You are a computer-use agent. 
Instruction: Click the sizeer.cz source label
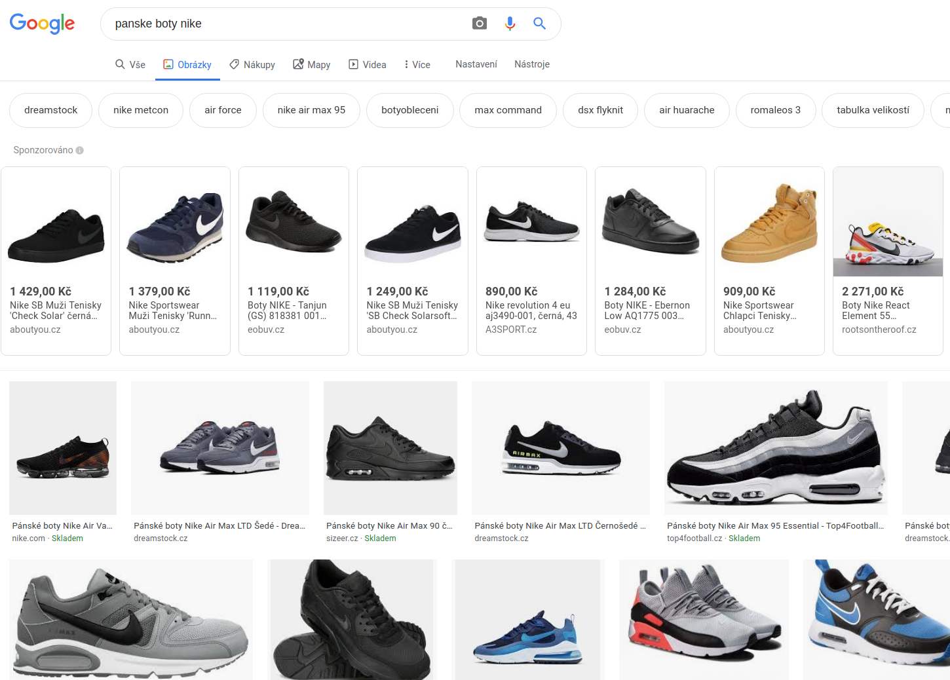(x=342, y=538)
